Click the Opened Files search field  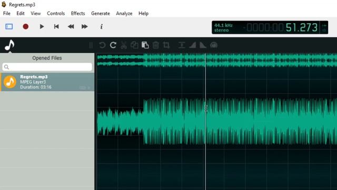point(47,67)
